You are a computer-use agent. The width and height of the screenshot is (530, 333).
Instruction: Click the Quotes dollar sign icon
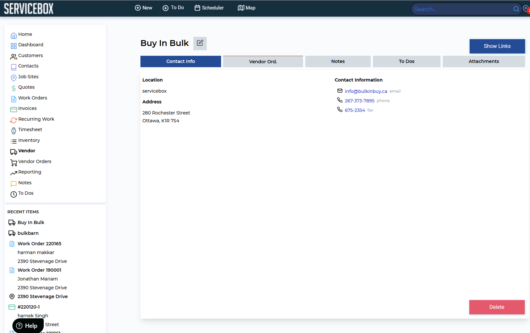14,88
